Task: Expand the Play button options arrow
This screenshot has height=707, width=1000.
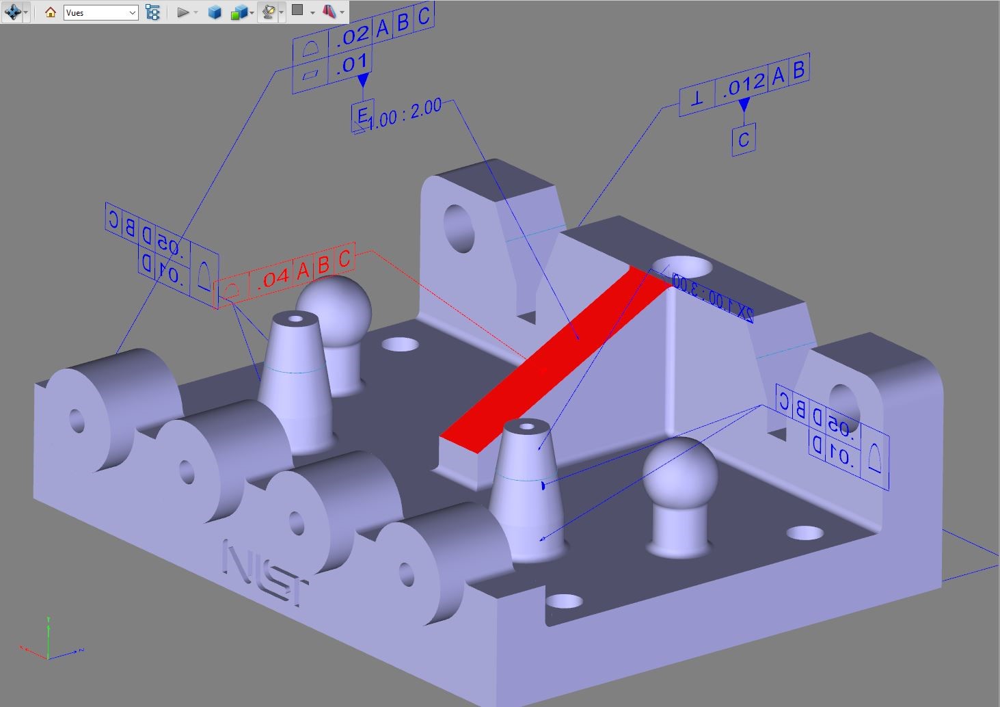Action: (x=195, y=12)
